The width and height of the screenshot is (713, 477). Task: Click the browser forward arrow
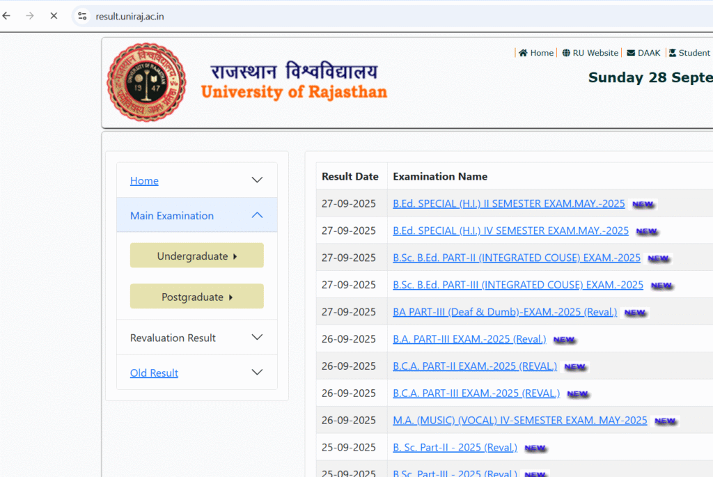point(30,15)
